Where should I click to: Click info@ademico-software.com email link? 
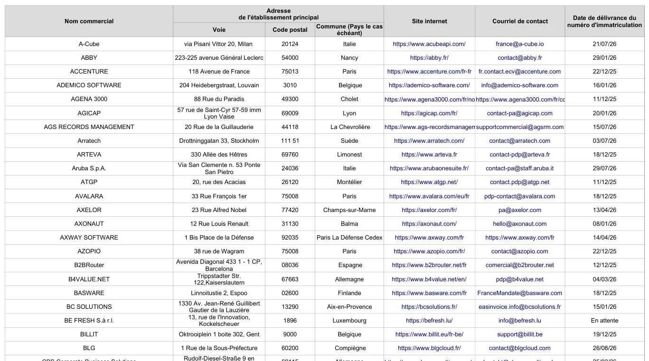tap(520, 85)
